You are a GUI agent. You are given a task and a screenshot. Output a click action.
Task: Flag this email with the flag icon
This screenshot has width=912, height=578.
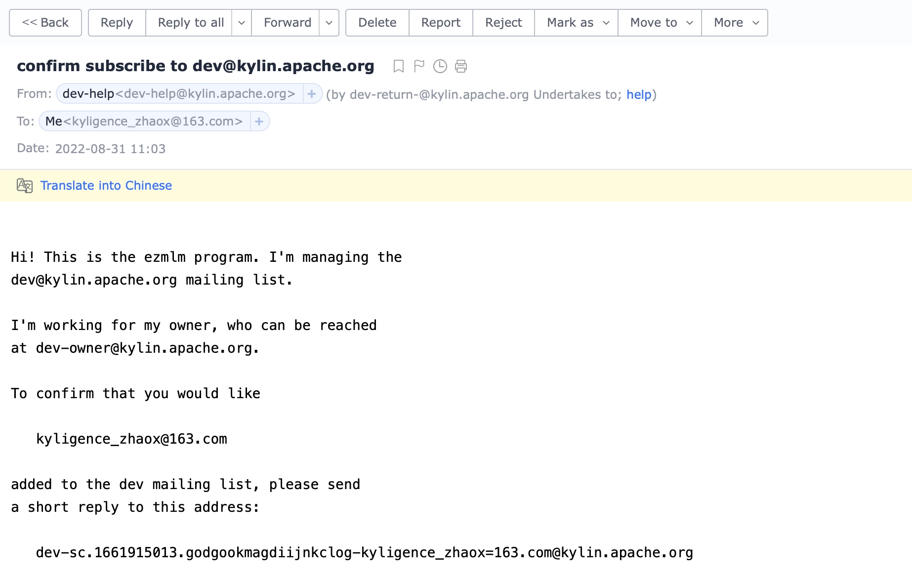click(419, 66)
